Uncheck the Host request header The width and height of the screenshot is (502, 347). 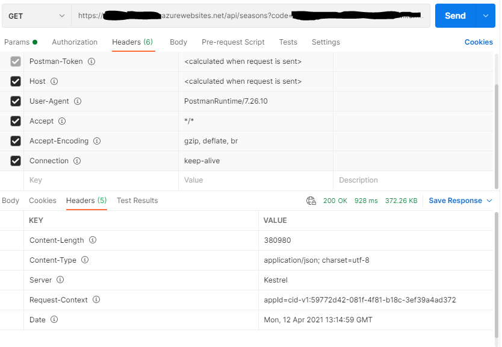[15, 81]
